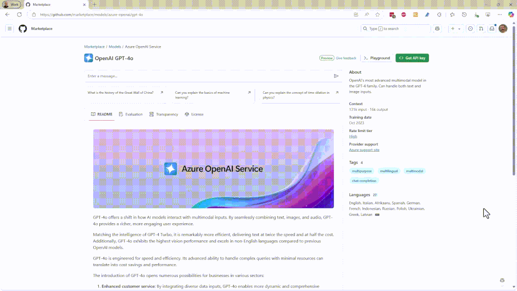
Task: Open the Pull requests icon in header
Action: point(481,28)
